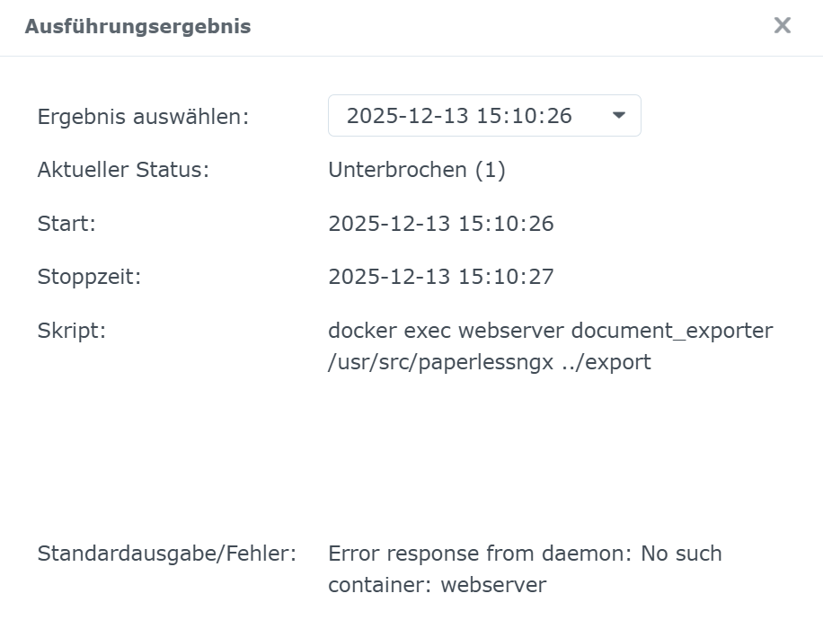Click the Stoppzeit label
823x629 pixels.
[89, 277]
